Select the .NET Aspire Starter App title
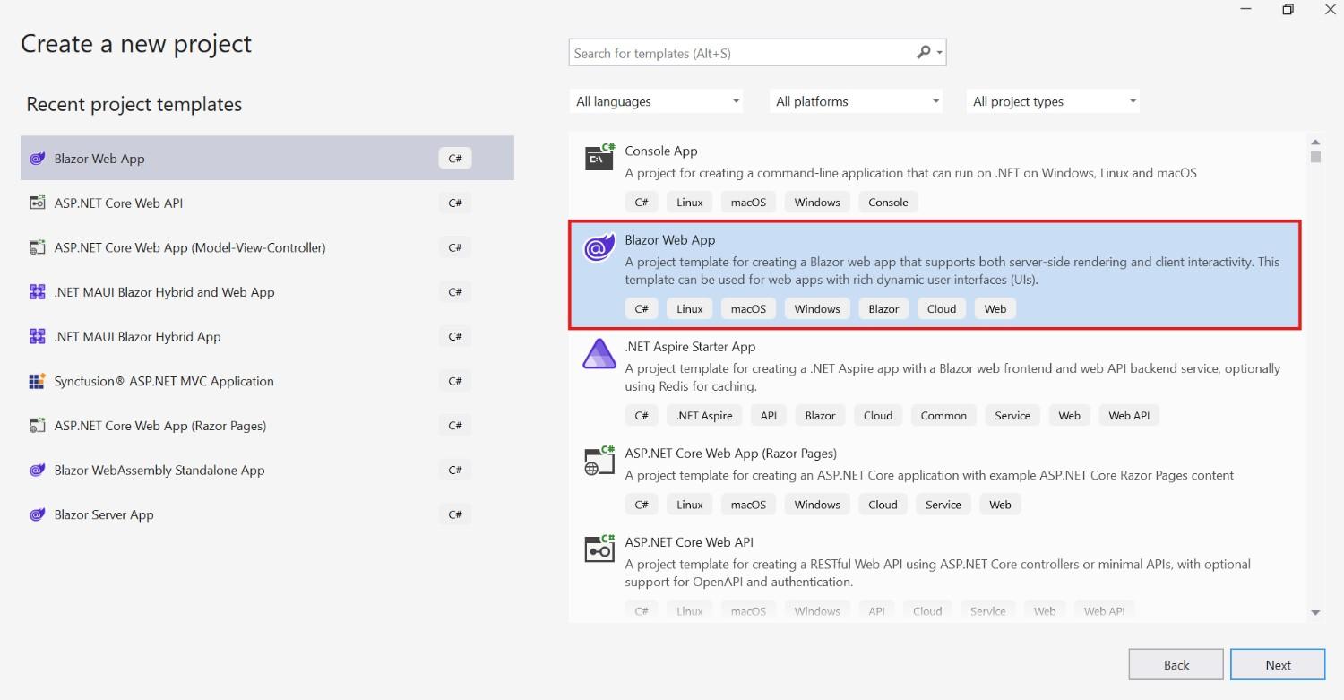 click(690, 347)
